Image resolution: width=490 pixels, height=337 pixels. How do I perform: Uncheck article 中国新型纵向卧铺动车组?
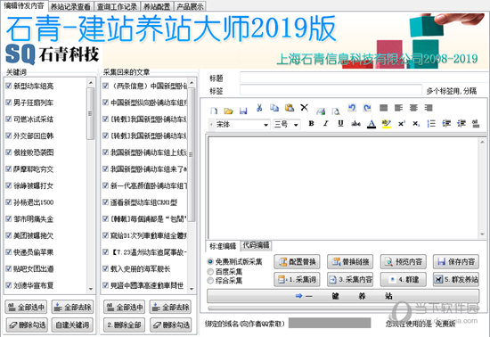click(x=106, y=103)
